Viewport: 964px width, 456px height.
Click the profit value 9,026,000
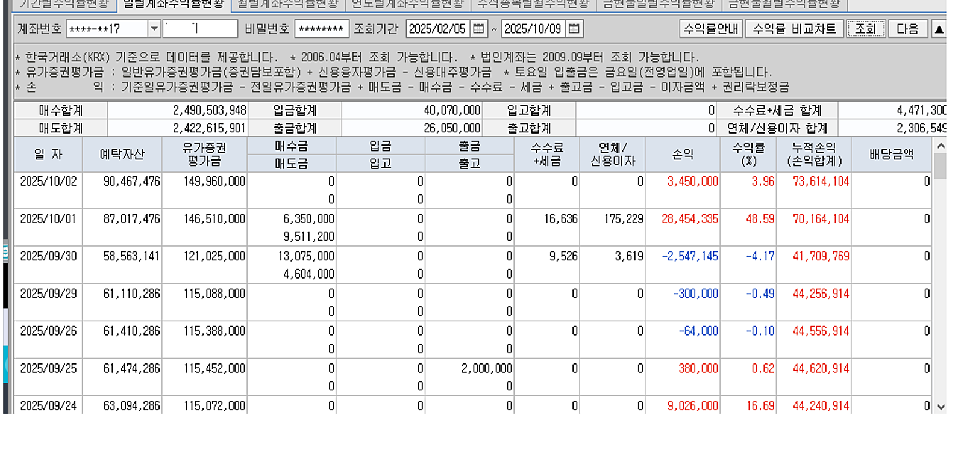692,406
